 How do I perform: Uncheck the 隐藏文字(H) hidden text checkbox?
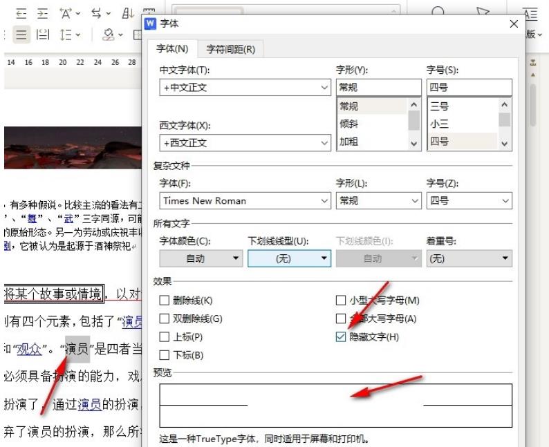[341, 336]
